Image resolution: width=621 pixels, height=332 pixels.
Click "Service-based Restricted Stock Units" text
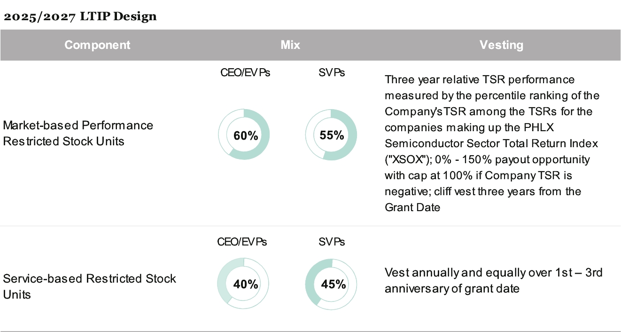(x=89, y=286)
